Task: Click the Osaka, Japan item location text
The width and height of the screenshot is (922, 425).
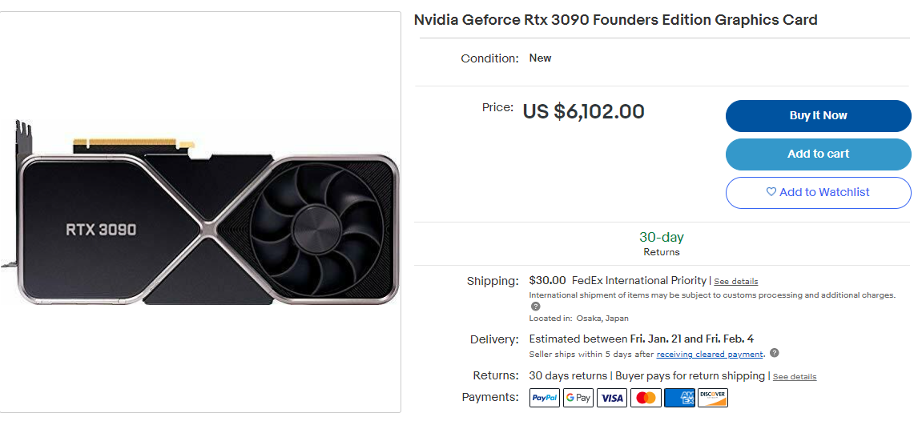Action: 602,319
